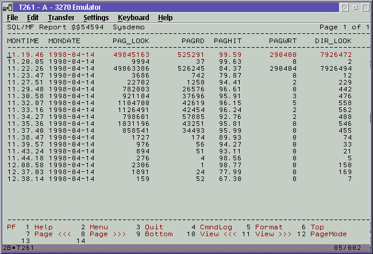Click the restore icon in title bar

point(355,7)
